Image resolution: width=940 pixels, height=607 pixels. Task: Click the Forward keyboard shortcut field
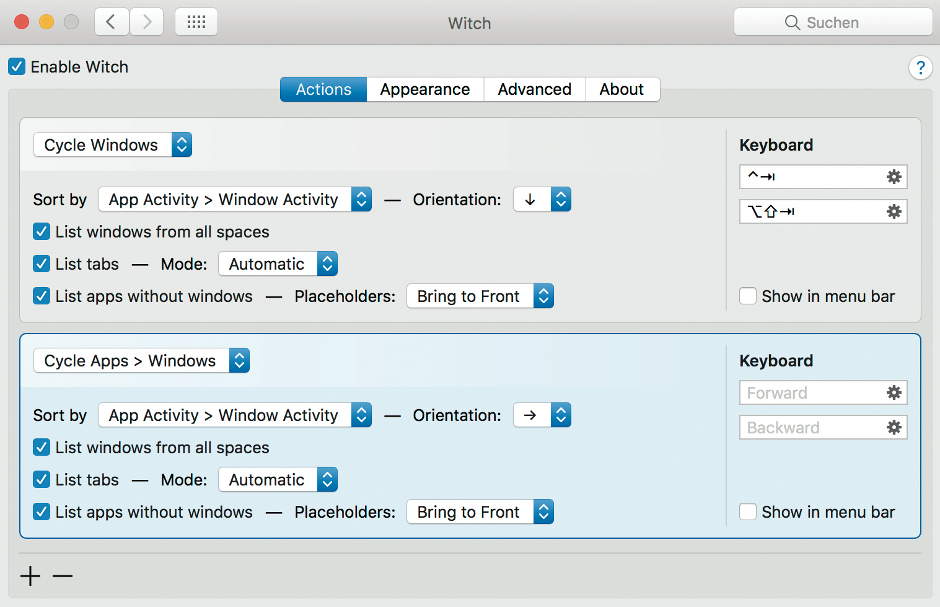pyautogui.click(x=812, y=392)
